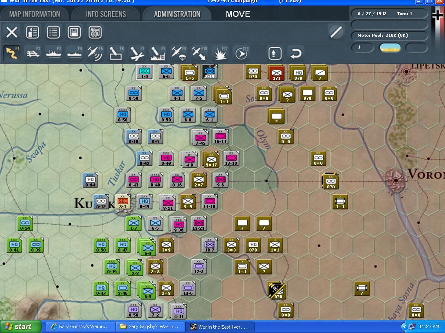Screen dimensions: 445x333
Task: Click the grid pattern icon next to save
Action: tap(95, 32)
